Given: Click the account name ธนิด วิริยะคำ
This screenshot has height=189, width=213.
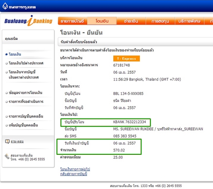Looking at the screenshot, I should [122, 101].
